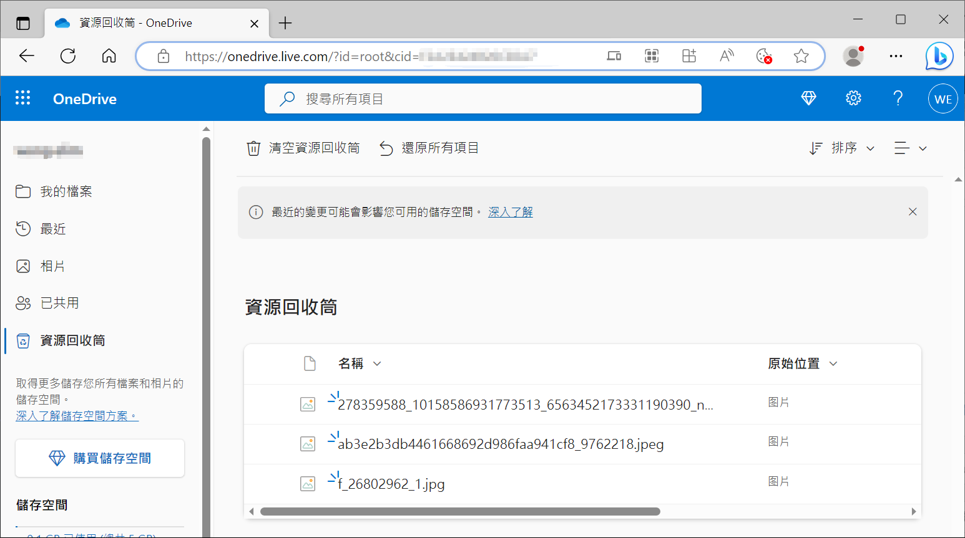Click the horizontal scrollbar of file list
The image size is (965, 538).
[460, 511]
